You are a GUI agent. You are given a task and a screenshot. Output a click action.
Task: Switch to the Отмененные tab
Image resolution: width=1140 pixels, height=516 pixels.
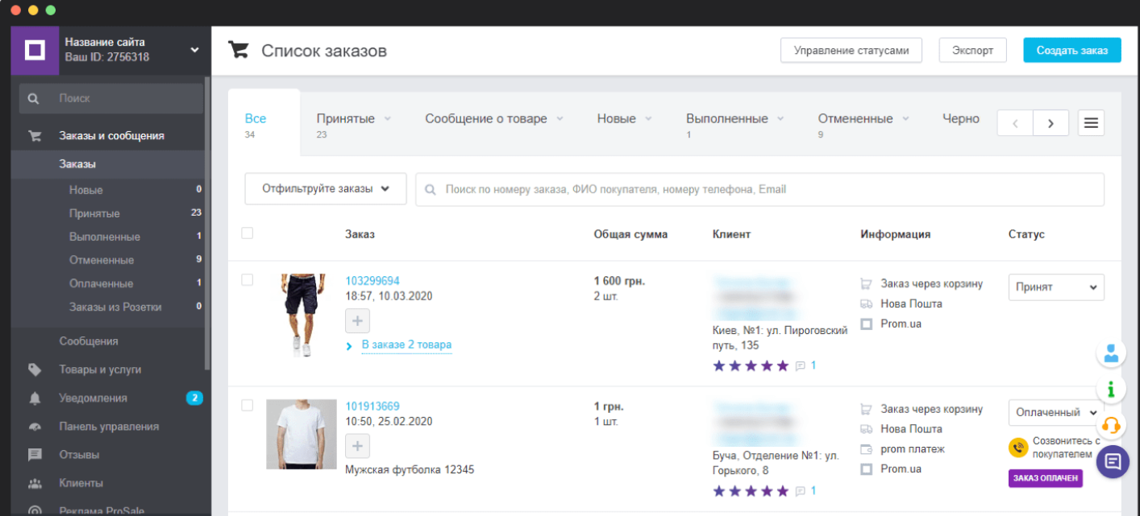click(855, 119)
